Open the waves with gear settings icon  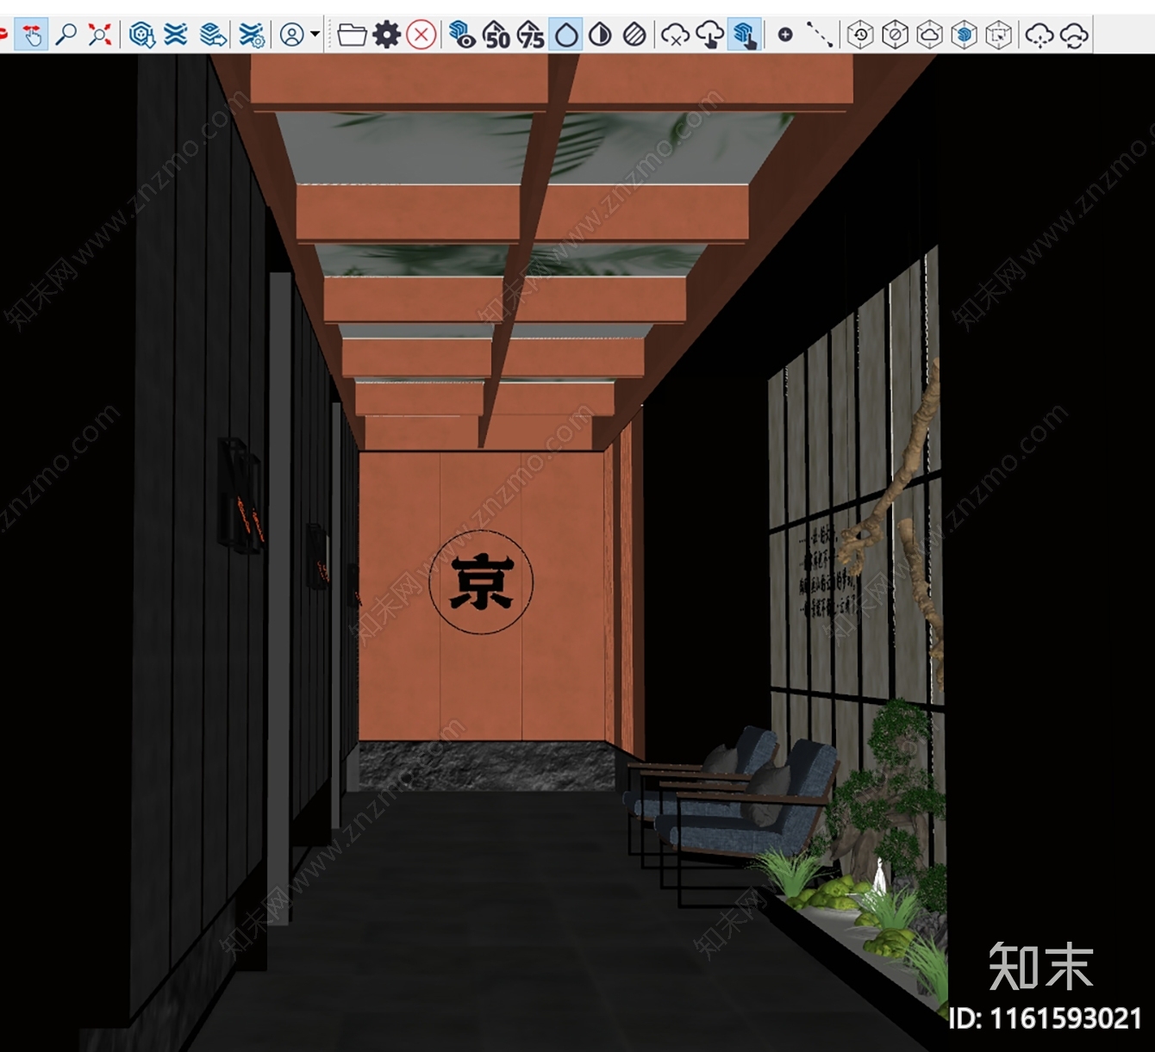coord(252,34)
